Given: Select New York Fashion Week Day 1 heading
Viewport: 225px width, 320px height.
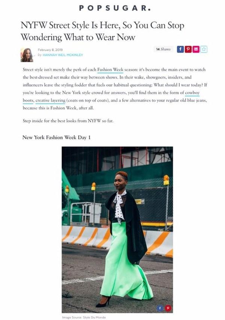Looking at the screenshot, I should pyautogui.click(x=57, y=137).
